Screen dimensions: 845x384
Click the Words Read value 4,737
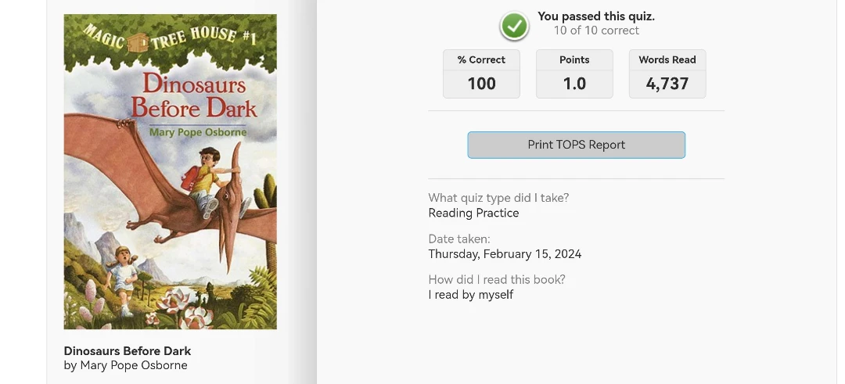tap(667, 84)
